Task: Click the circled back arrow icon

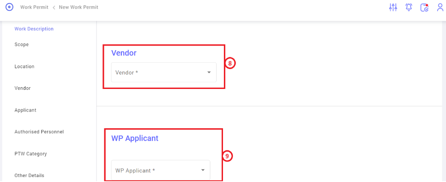Action: click(10, 7)
